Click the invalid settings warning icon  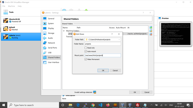pos(95,92)
